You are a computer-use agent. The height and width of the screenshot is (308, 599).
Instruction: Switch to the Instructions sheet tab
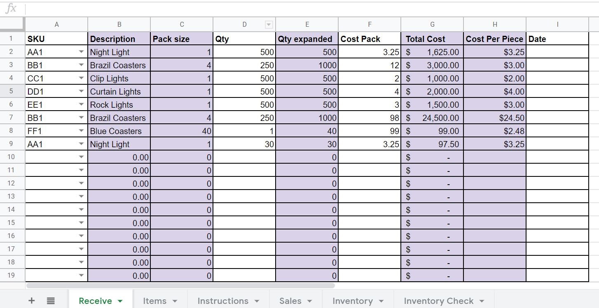click(223, 301)
